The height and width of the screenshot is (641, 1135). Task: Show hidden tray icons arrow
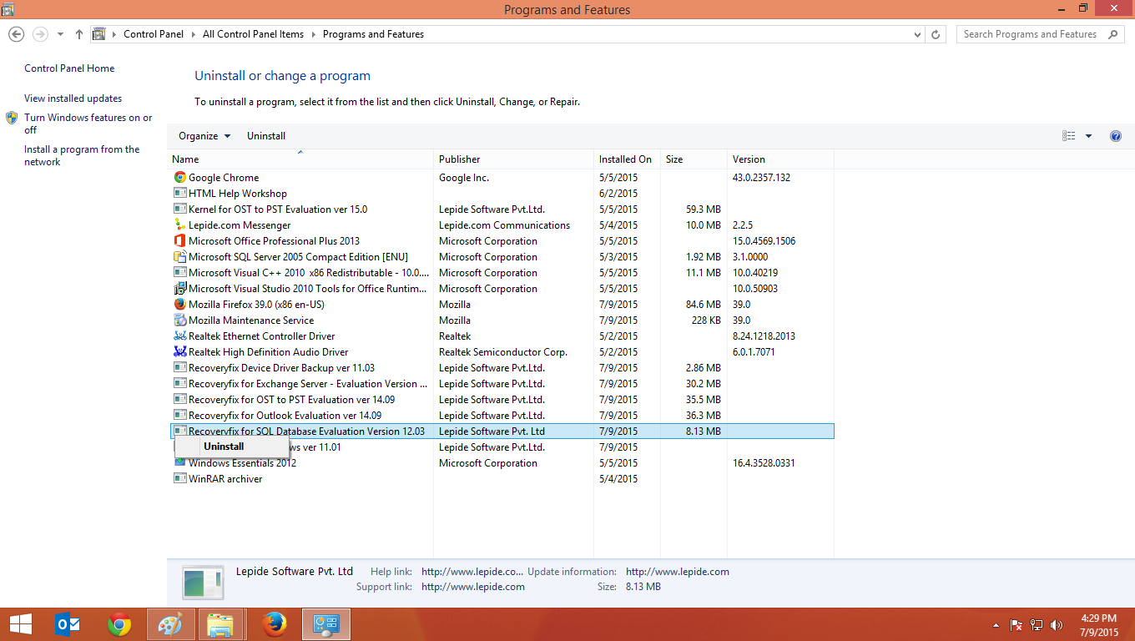pos(996,624)
